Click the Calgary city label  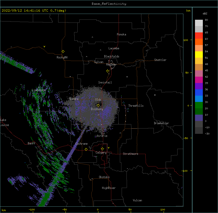(101, 153)
